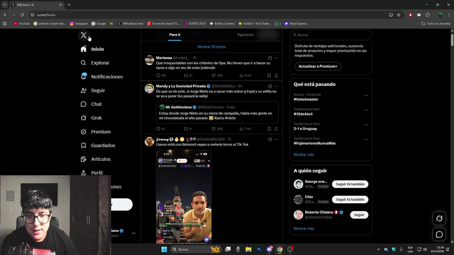Switch to the Siguiendo tab
The height and width of the screenshot is (255, 454).
pos(245,35)
